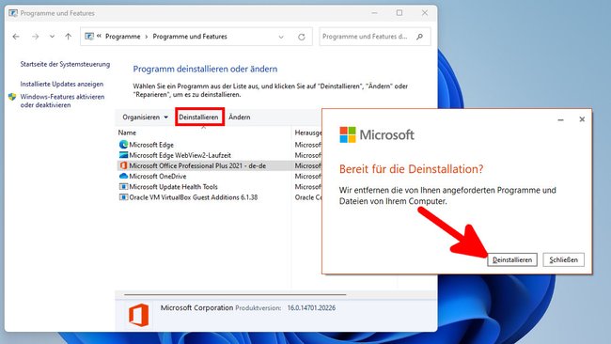611x344 pixels.
Task: Click the large Office logo in details pane
Action: pyautogui.click(x=139, y=315)
